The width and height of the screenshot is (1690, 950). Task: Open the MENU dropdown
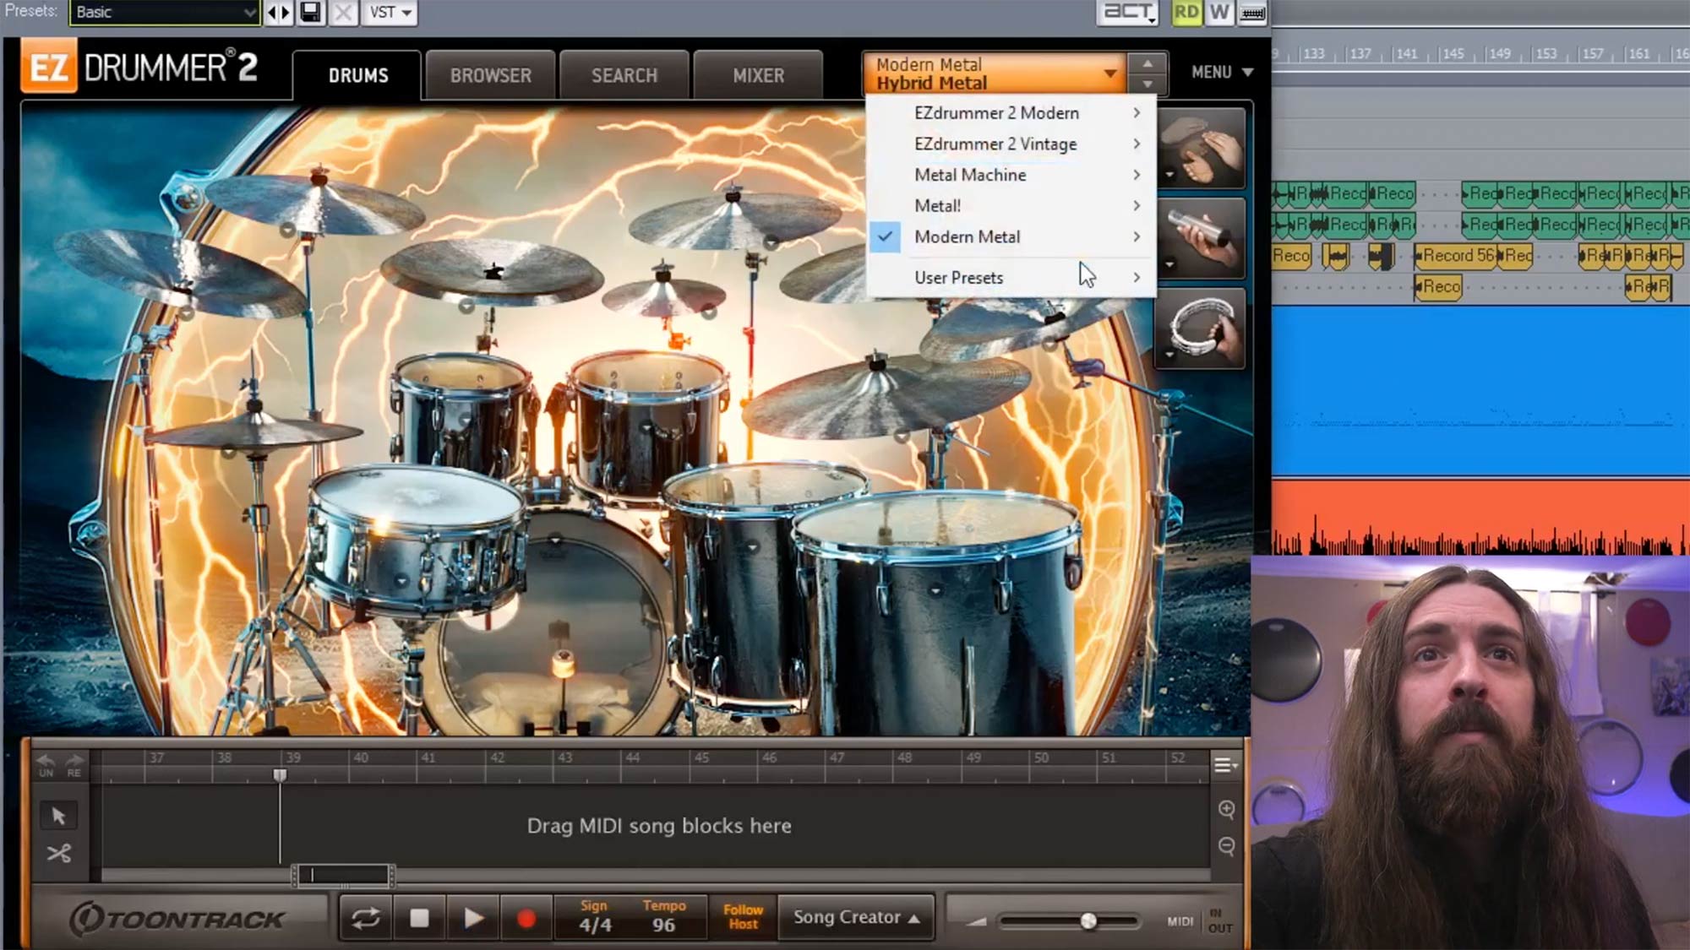[1222, 73]
